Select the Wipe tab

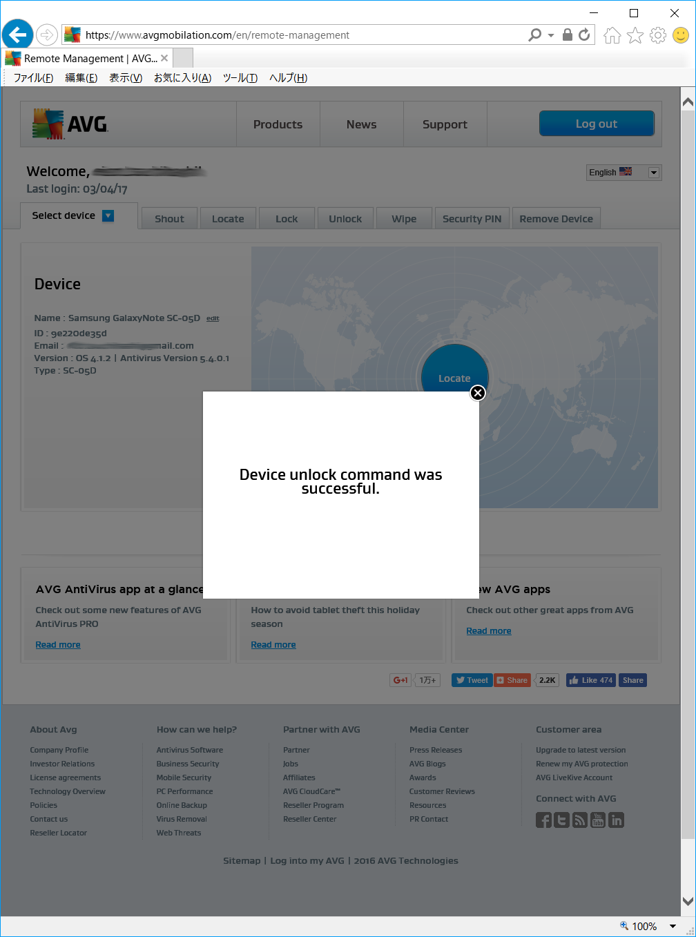pyautogui.click(x=404, y=219)
